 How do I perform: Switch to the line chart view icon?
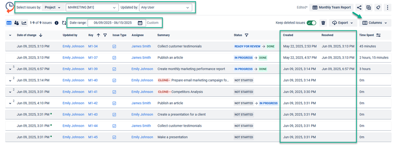24,23
